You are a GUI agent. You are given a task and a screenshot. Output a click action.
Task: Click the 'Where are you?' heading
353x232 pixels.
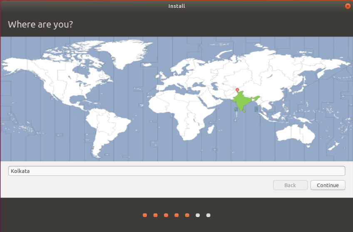(x=40, y=24)
